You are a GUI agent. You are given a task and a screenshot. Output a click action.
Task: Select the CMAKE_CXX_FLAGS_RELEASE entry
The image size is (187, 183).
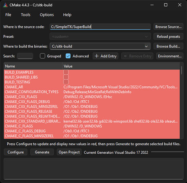point(28,111)
